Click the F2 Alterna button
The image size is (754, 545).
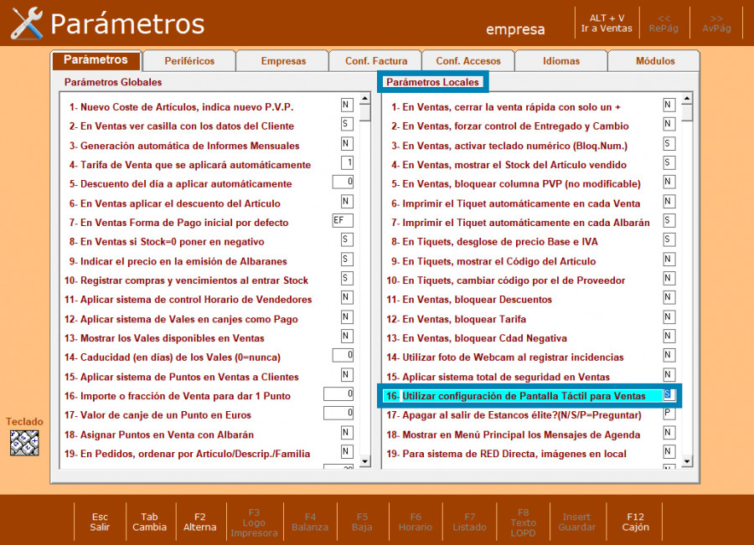(x=199, y=522)
